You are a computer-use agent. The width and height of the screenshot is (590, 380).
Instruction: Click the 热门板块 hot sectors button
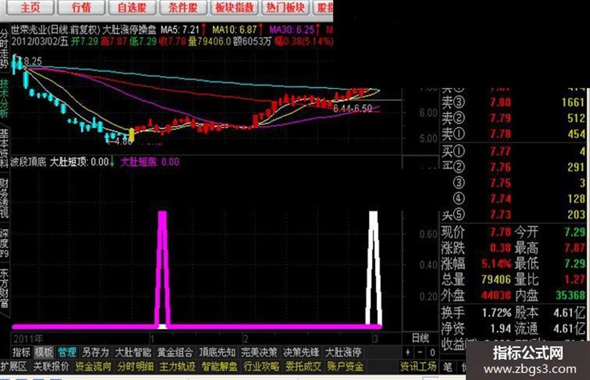pyautogui.click(x=285, y=7)
